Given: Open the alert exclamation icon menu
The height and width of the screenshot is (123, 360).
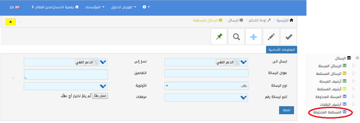Looking at the screenshot, I should click(146, 7).
